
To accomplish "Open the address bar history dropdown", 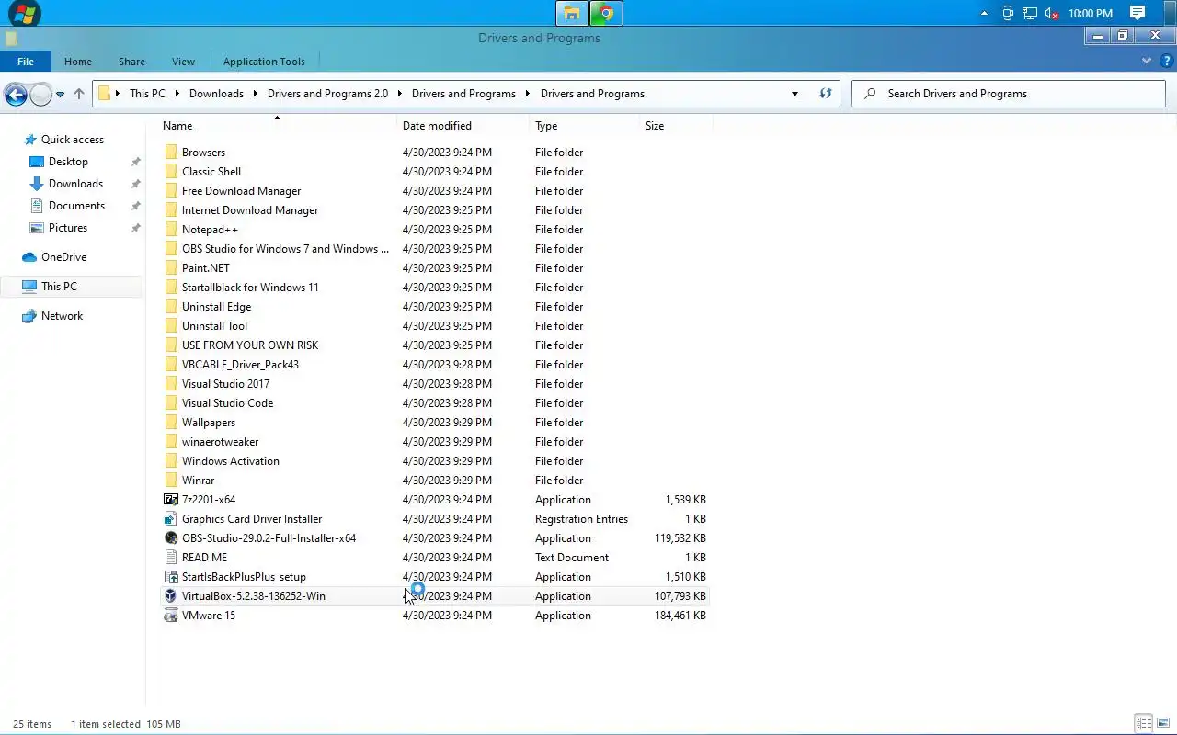I will 794,94.
